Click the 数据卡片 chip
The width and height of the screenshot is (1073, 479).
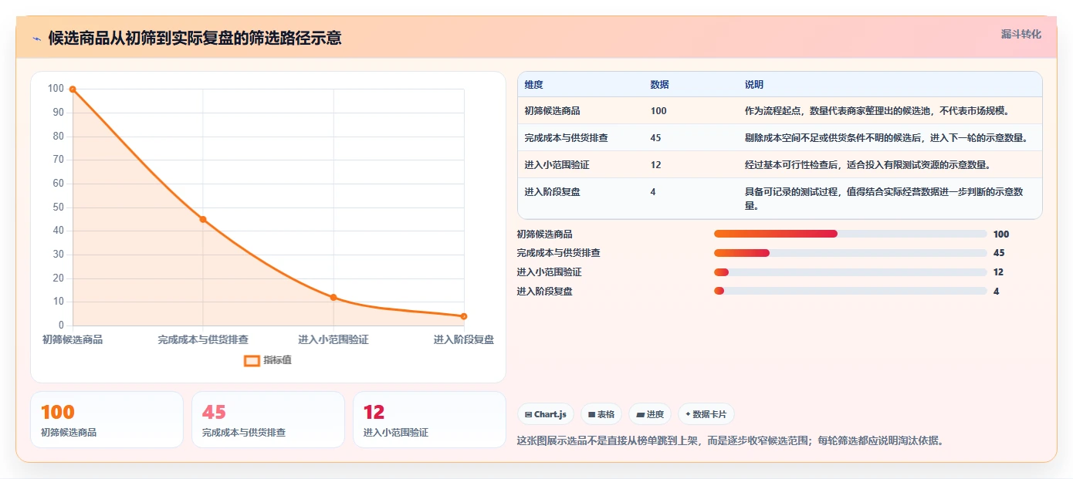[706, 414]
